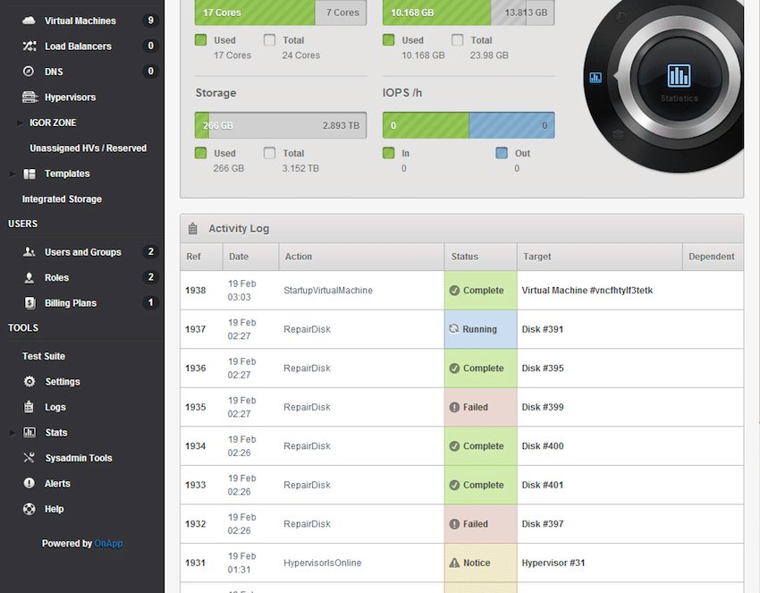Open ref 1938 log entry
This screenshot has width=760, height=593.
point(195,291)
